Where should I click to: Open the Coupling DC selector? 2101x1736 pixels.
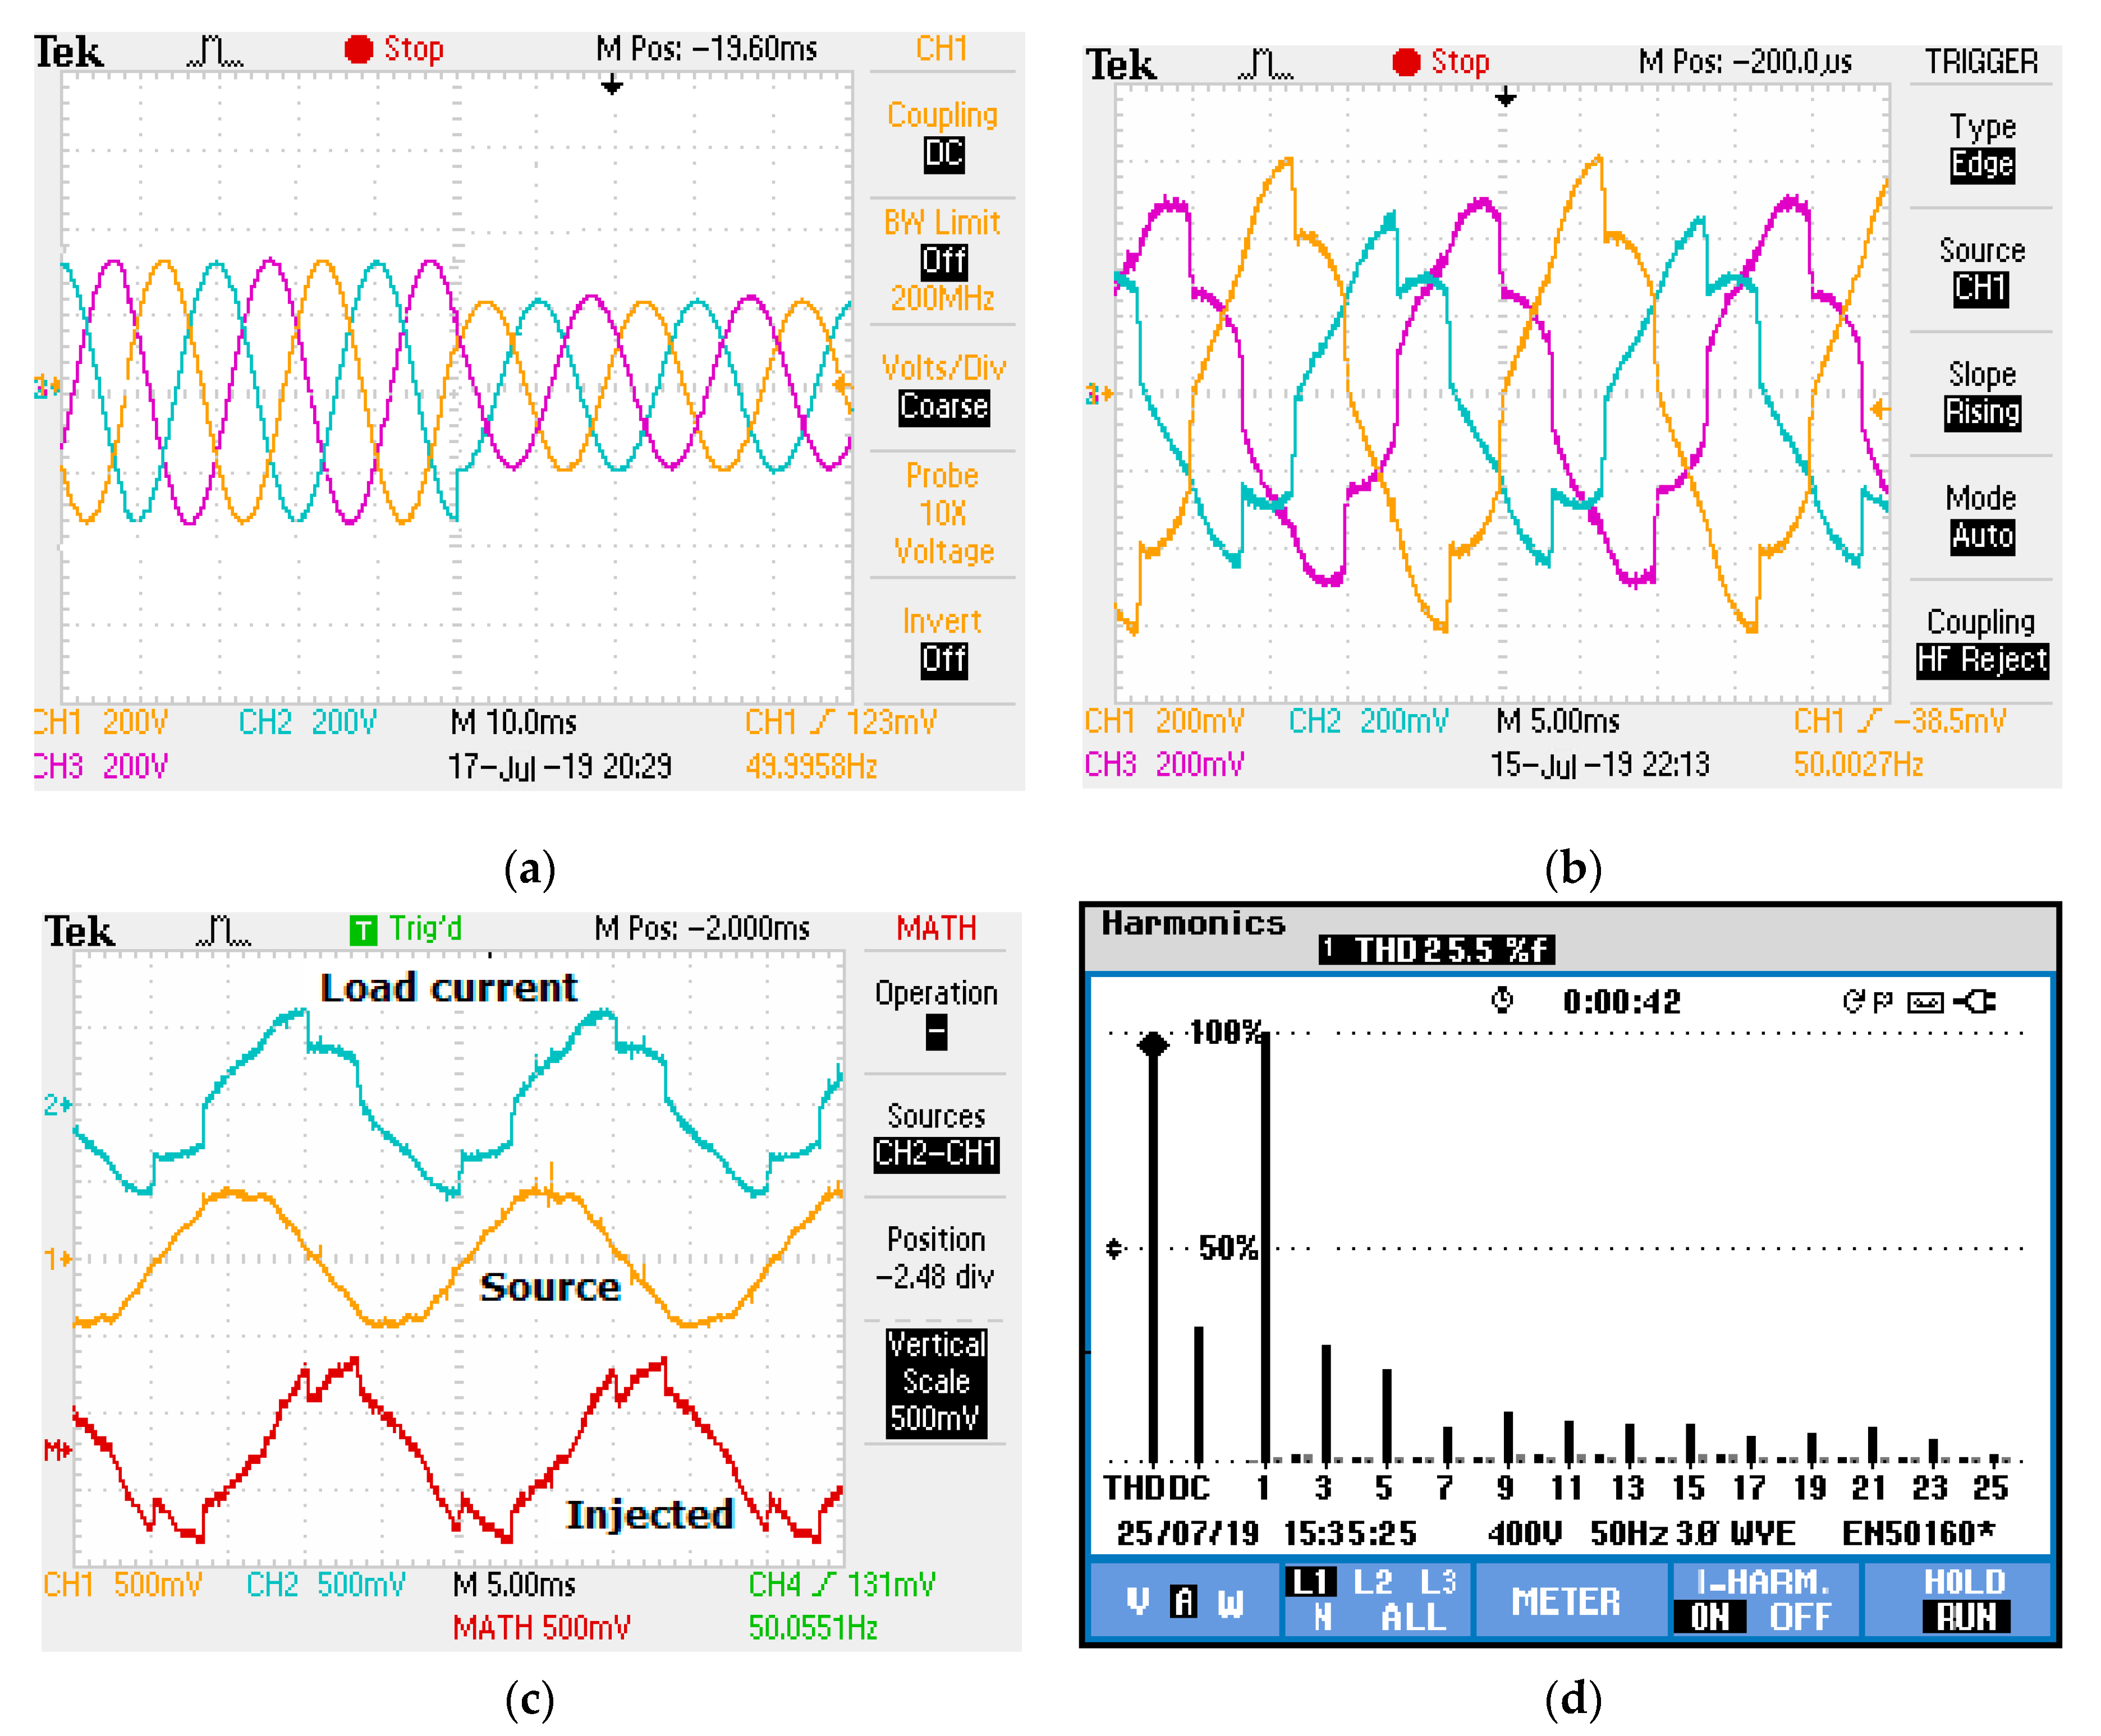point(943,154)
